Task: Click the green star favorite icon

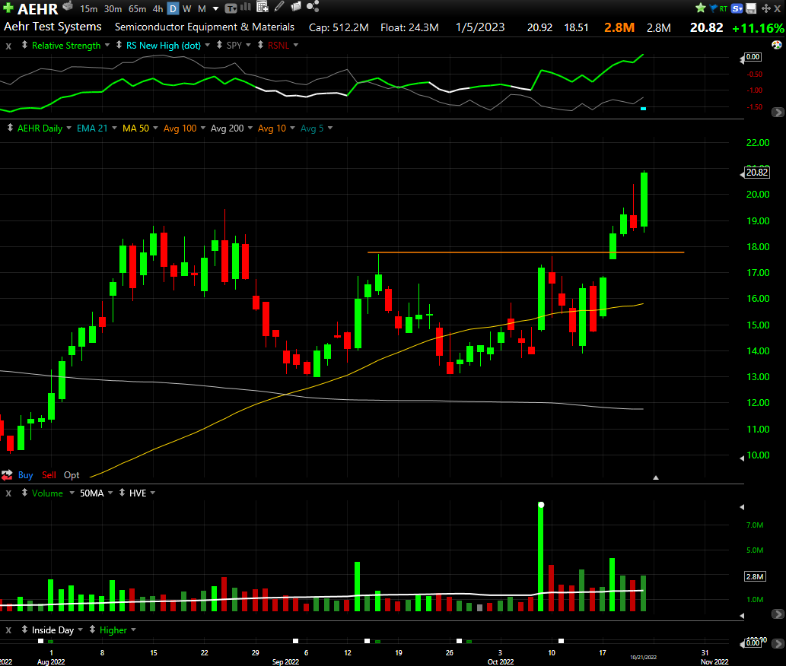Action: 701,8
